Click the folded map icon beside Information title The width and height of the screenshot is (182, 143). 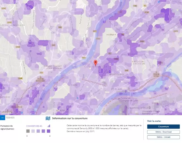pos(48,118)
